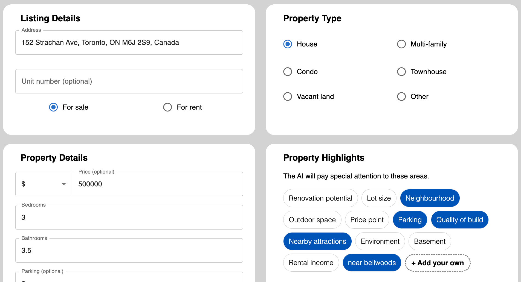521x282 pixels.
Task: Pick Vacant land as property type
Action: point(288,96)
